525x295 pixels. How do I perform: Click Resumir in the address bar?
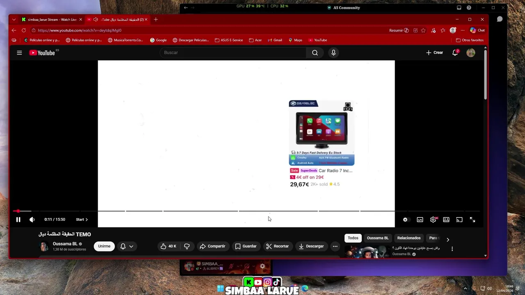(399, 30)
